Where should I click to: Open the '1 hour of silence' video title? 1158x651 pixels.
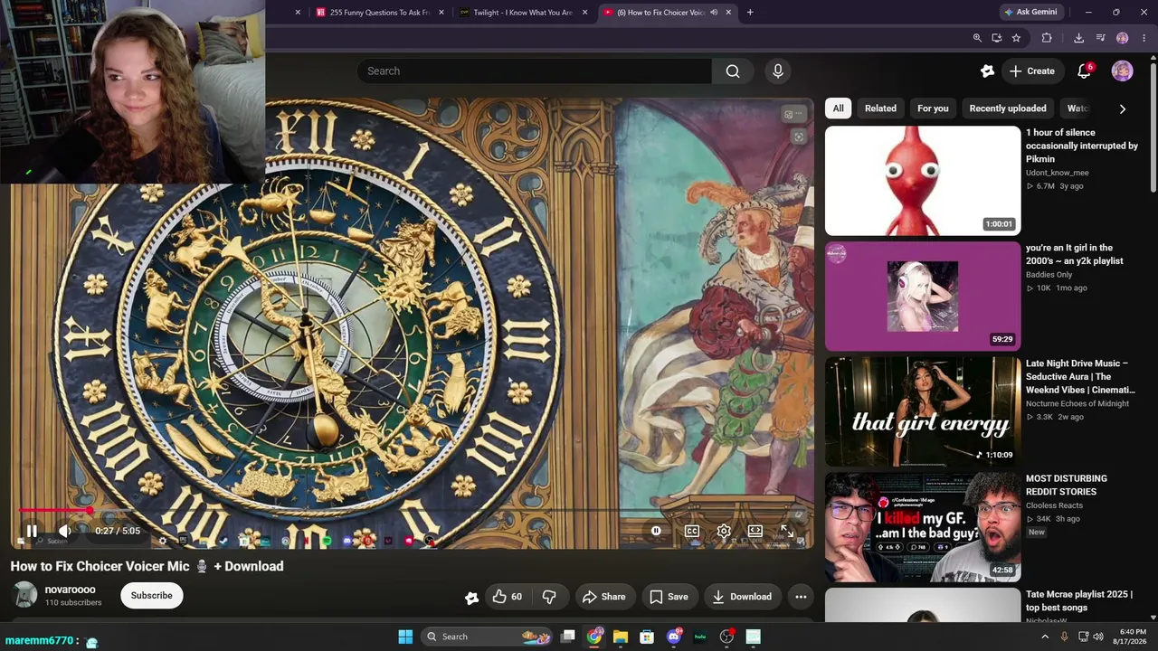point(1082,146)
